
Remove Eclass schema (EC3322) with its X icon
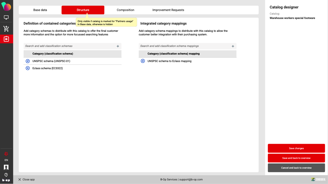coord(28,68)
